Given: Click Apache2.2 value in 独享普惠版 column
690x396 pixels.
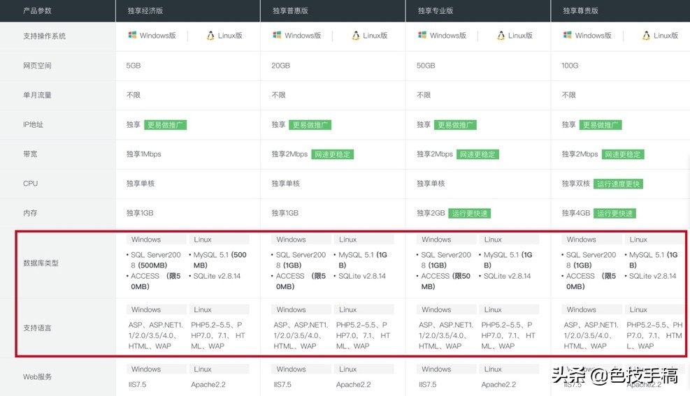Looking at the screenshot, I should point(353,385).
